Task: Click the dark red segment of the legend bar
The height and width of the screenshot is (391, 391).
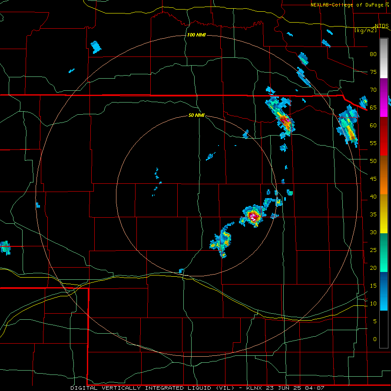Action: [384, 136]
